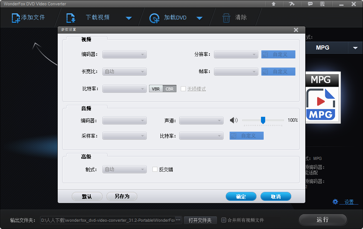Viewport: 363px width, 229px height.
Task: Click the audio volume slider at 100%
Action: pos(263,120)
